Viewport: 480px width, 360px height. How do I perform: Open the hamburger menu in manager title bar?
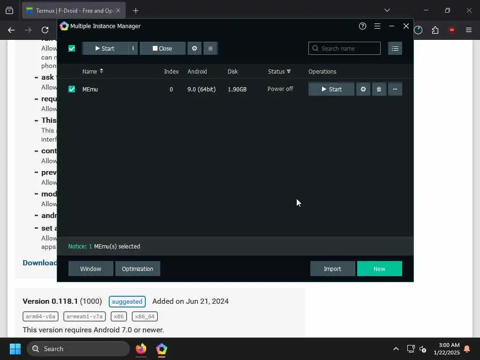(377, 26)
